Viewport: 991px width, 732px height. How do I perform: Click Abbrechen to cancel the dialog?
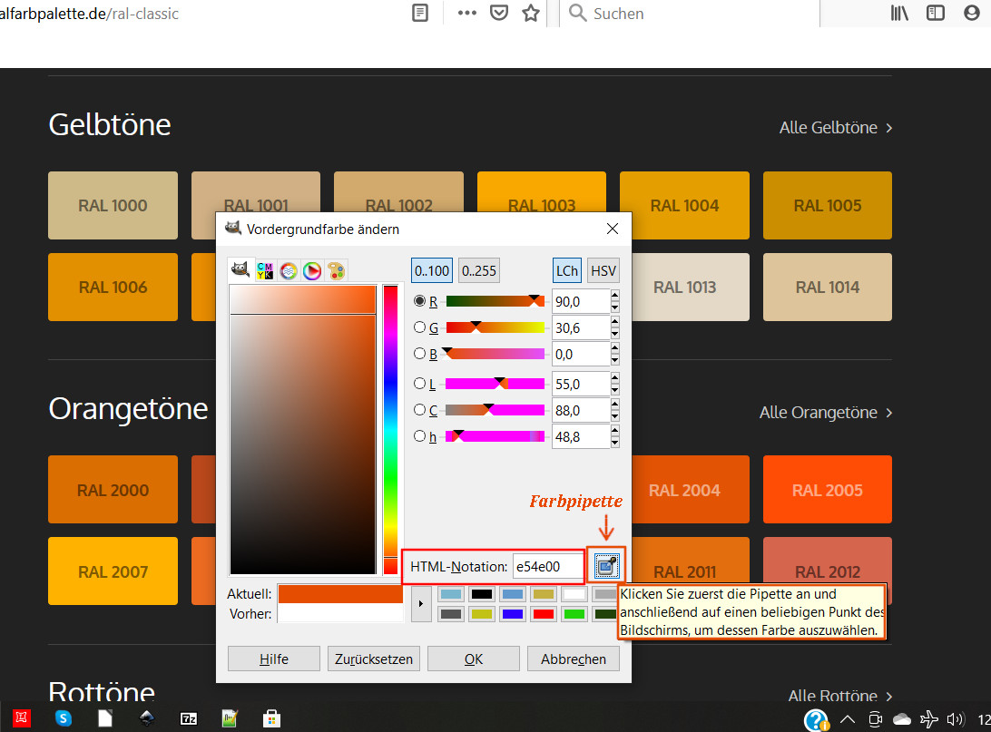tap(574, 659)
